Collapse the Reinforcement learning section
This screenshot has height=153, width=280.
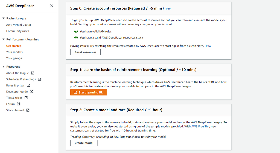[4, 40]
